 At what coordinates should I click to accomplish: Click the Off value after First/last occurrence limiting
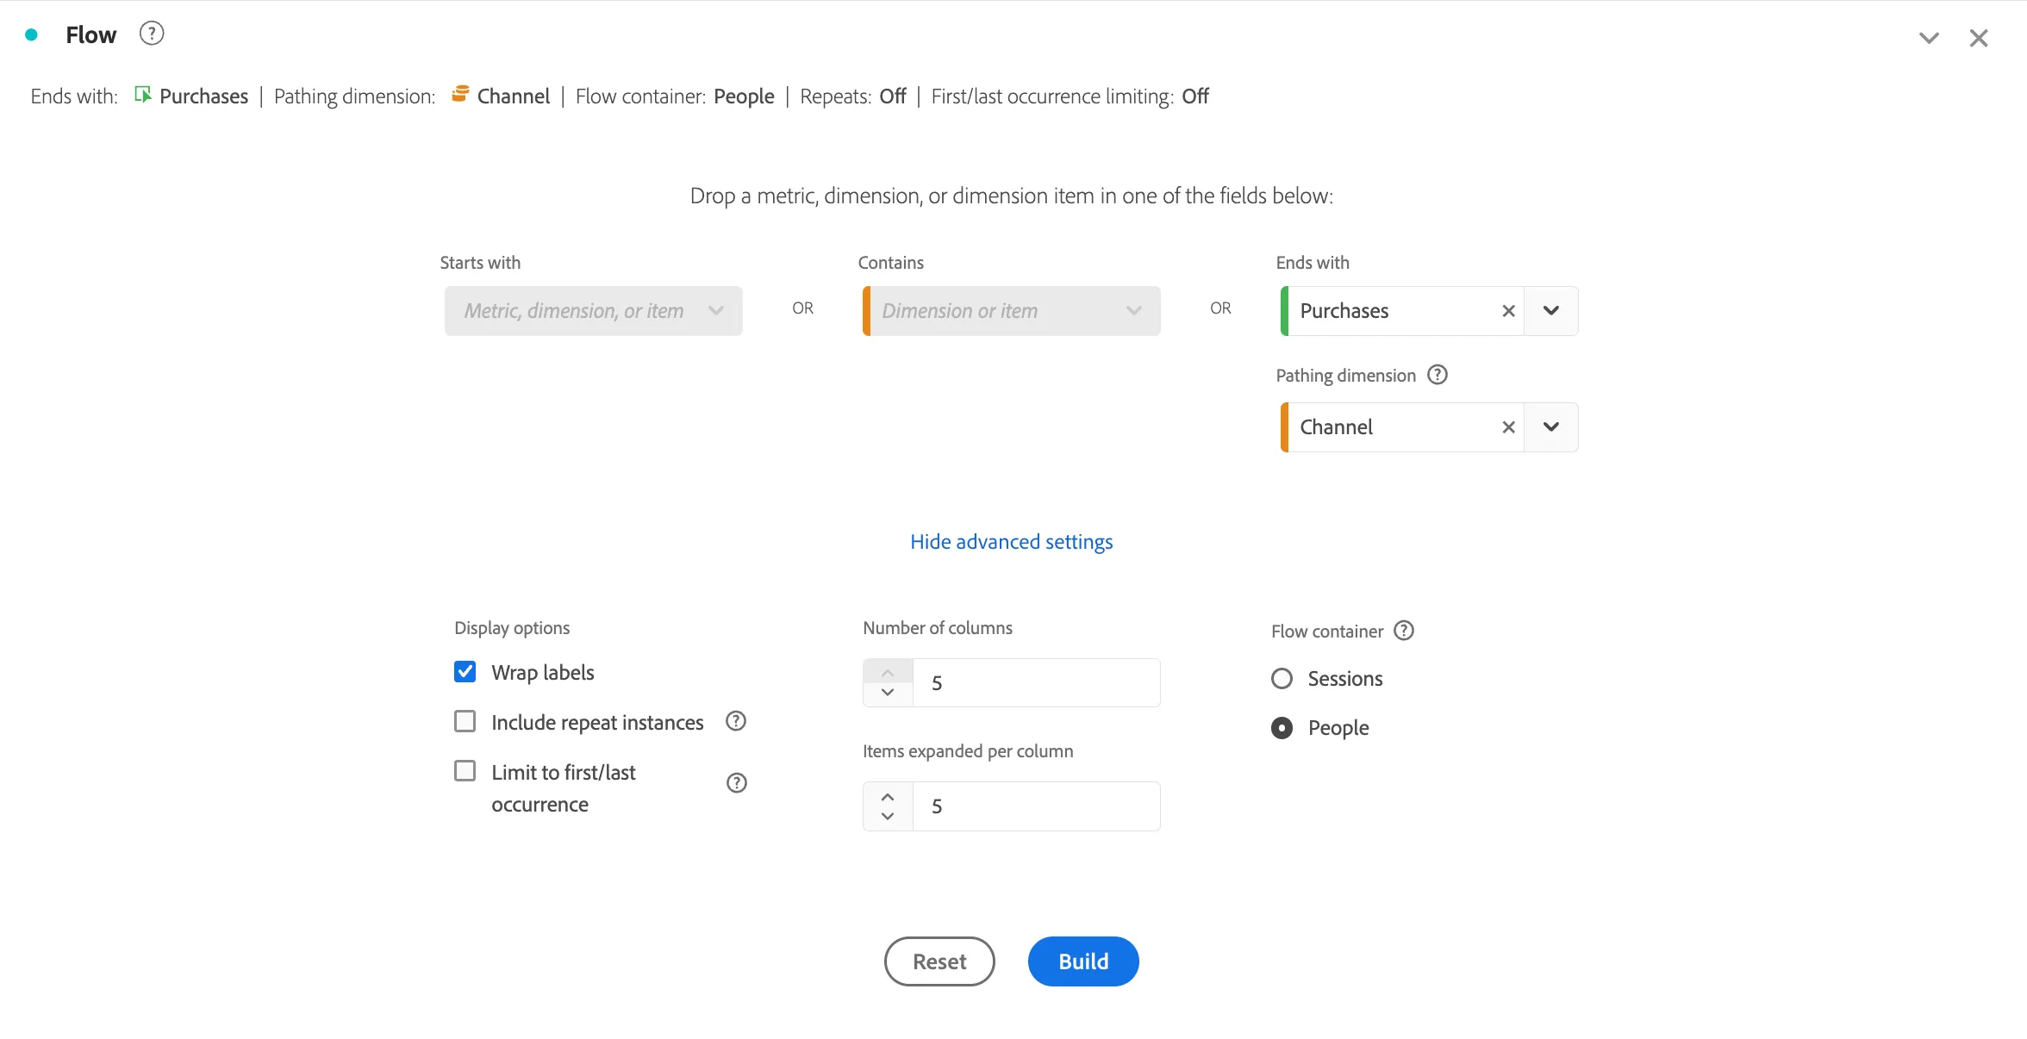(x=1195, y=96)
